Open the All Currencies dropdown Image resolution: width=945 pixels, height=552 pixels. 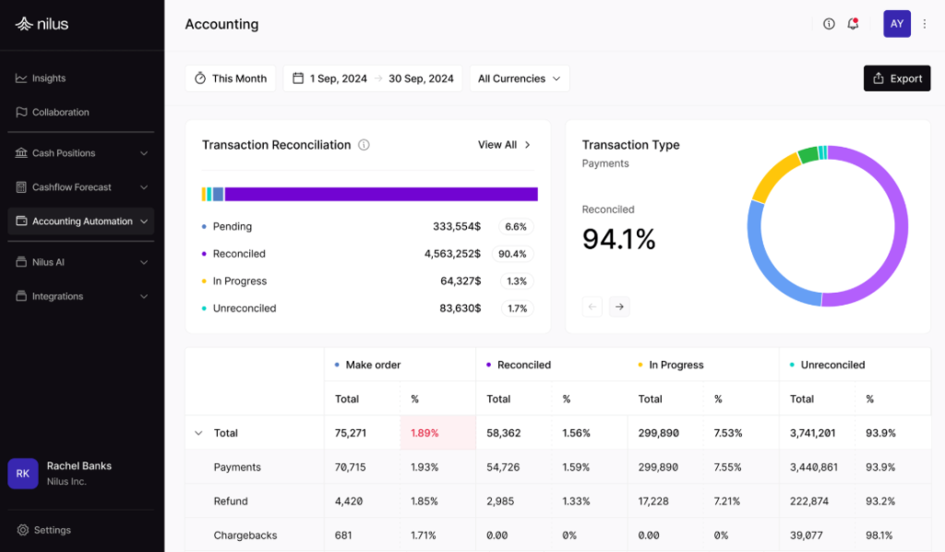[x=519, y=78]
